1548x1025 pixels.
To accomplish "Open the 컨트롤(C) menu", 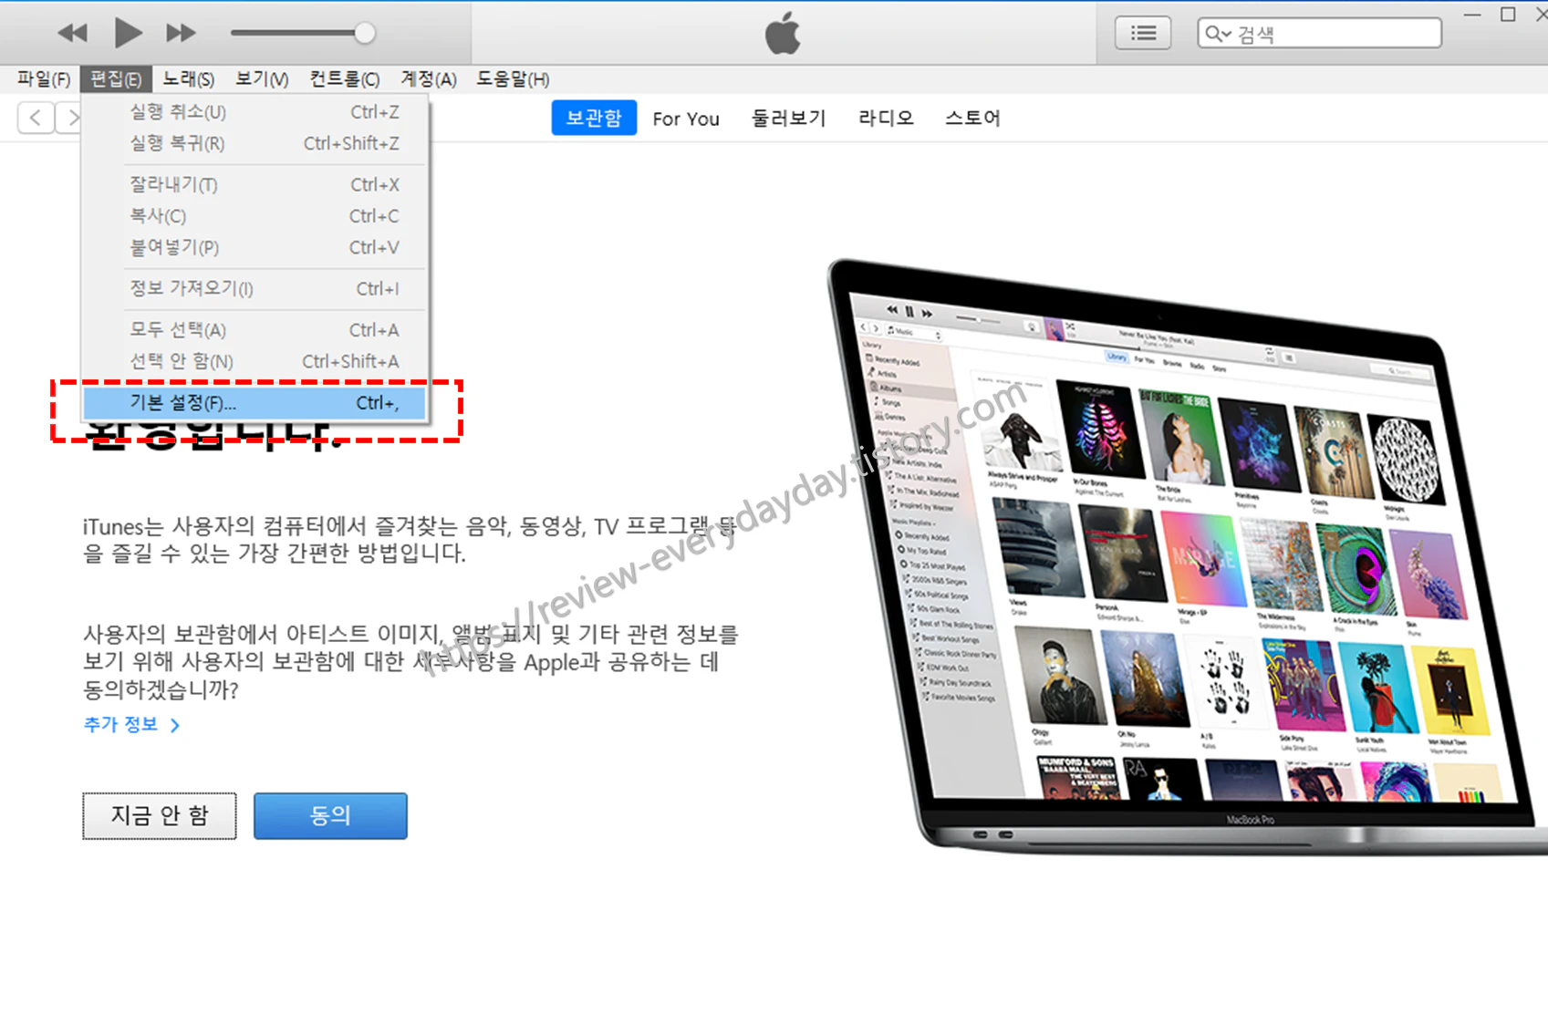I will click(x=344, y=79).
